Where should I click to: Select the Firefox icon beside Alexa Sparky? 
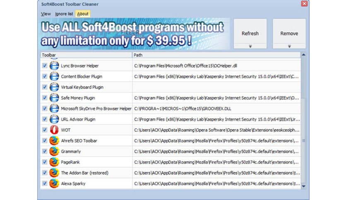click(x=54, y=183)
